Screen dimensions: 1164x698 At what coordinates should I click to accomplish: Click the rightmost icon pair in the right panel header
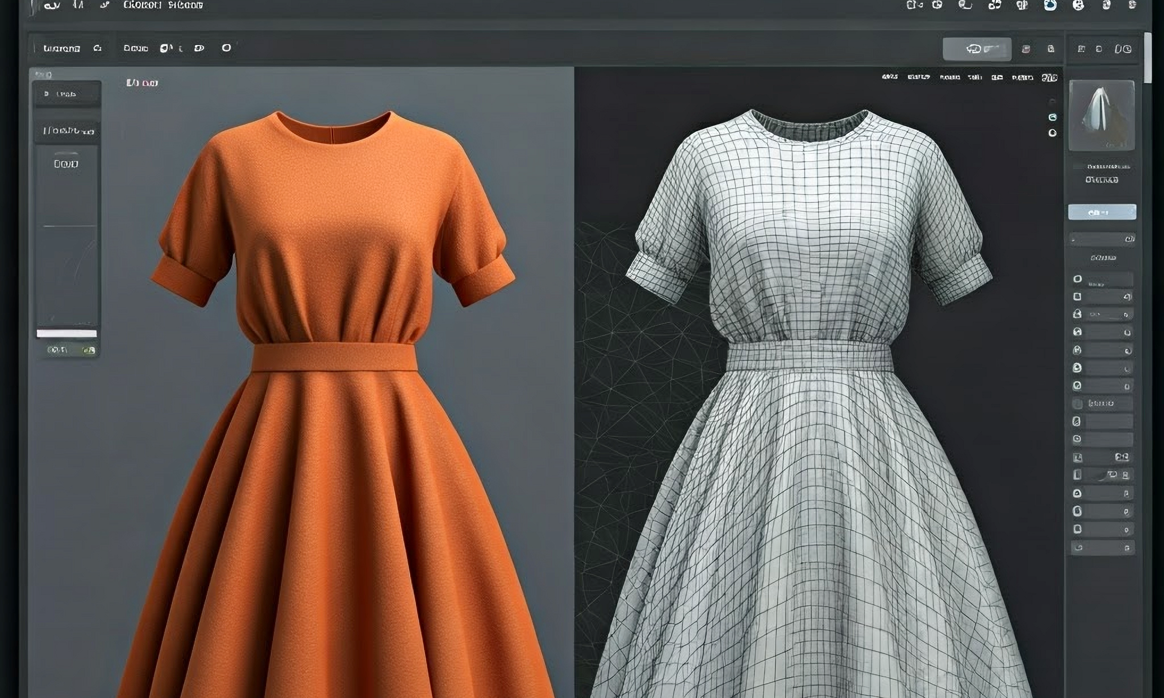(1123, 49)
